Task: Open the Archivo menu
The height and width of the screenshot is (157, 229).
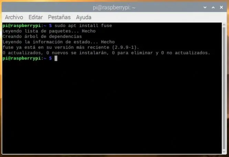Action: (x=14, y=17)
